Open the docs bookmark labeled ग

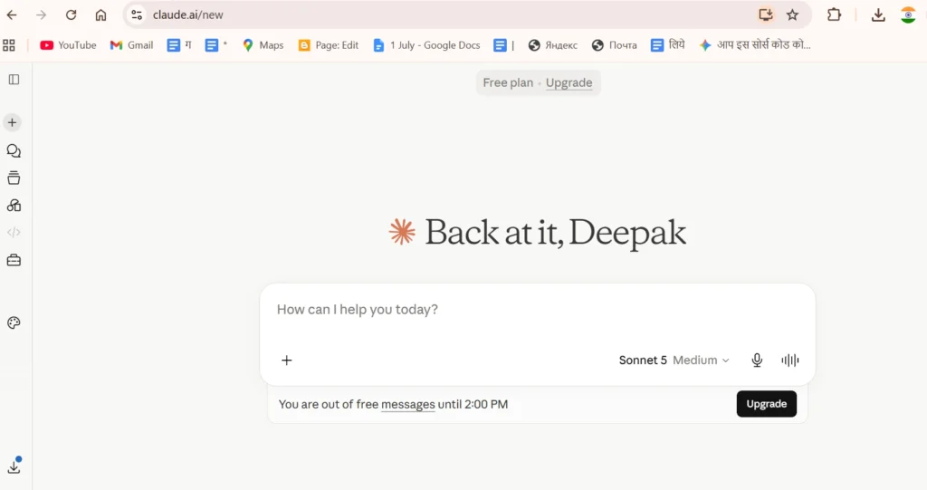tap(179, 45)
